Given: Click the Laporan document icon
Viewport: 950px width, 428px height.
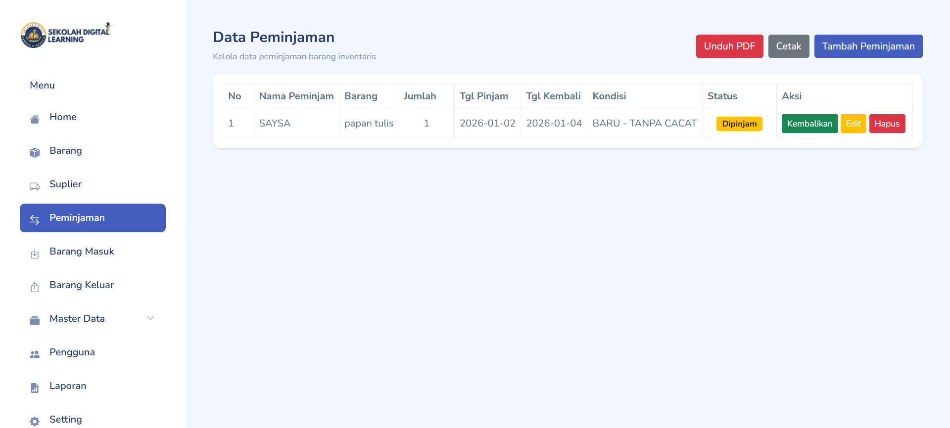Looking at the screenshot, I should pyautogui.click(x=35, y=388).
